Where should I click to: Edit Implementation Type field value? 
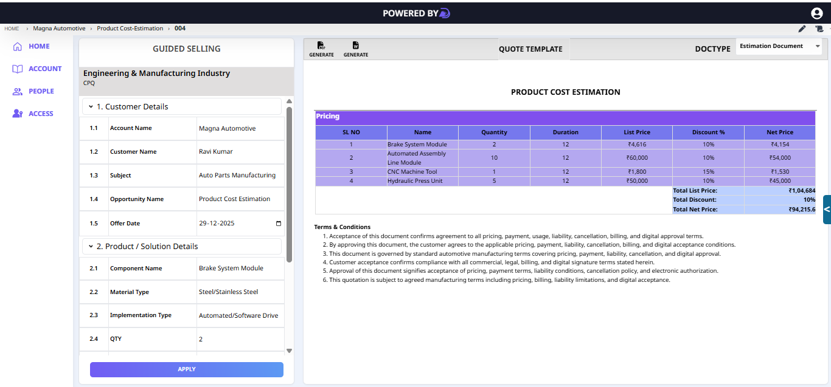240,316
